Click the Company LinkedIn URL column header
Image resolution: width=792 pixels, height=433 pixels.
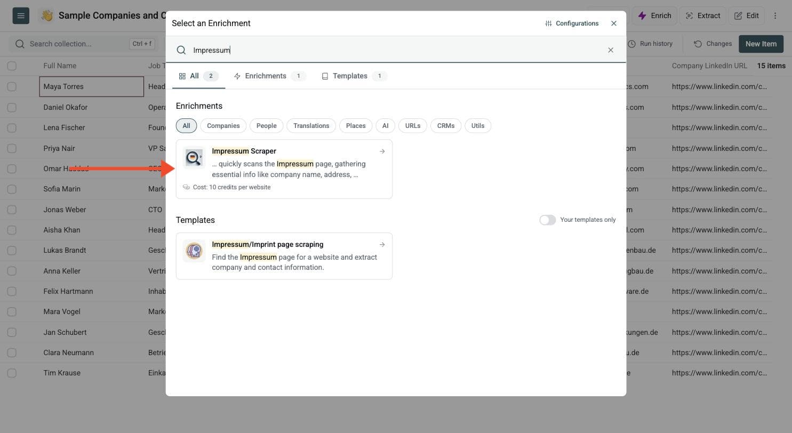pyautogui.click(x=709, y=66)
